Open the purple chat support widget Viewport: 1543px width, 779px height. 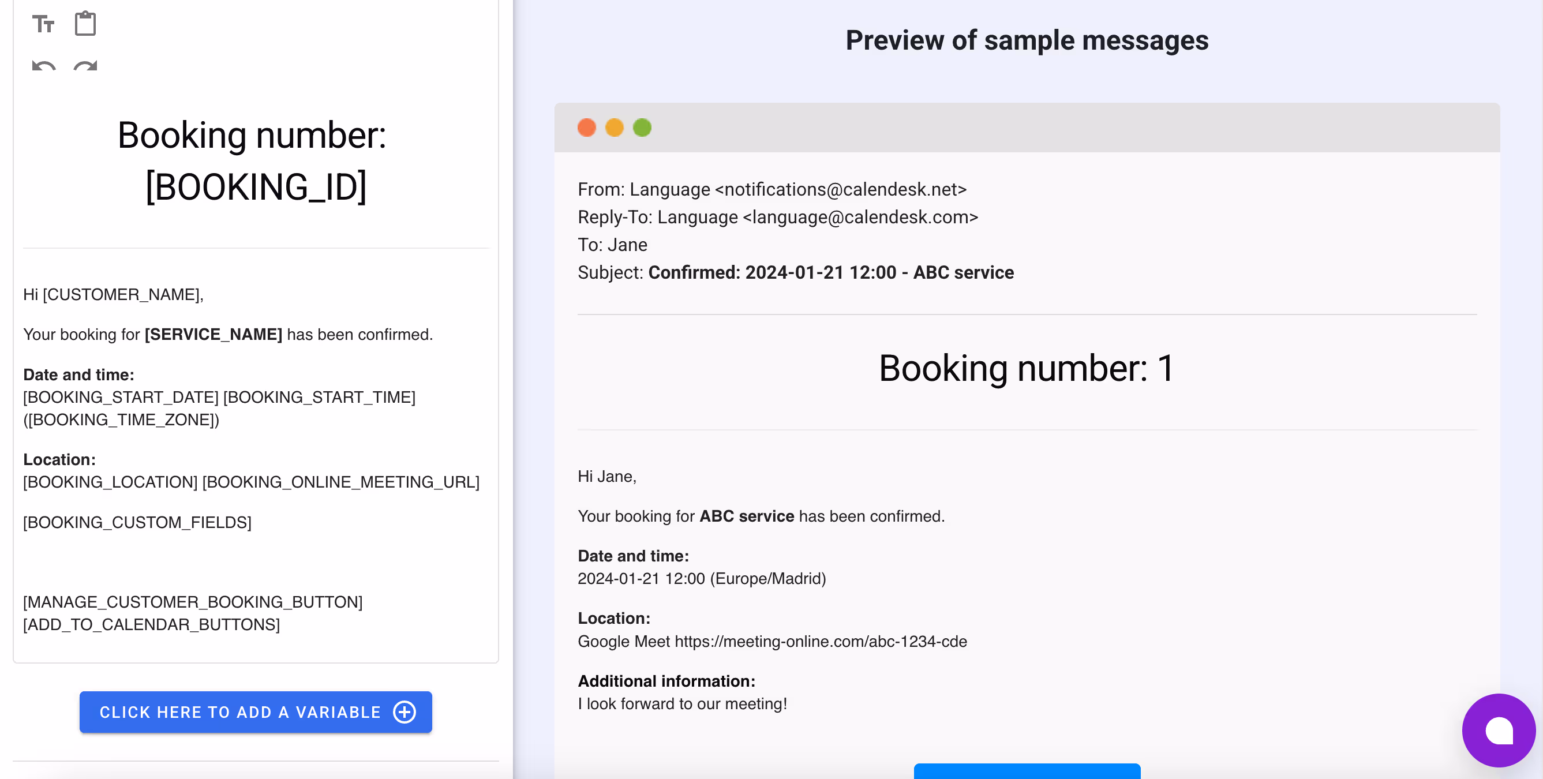[1499, 731]
